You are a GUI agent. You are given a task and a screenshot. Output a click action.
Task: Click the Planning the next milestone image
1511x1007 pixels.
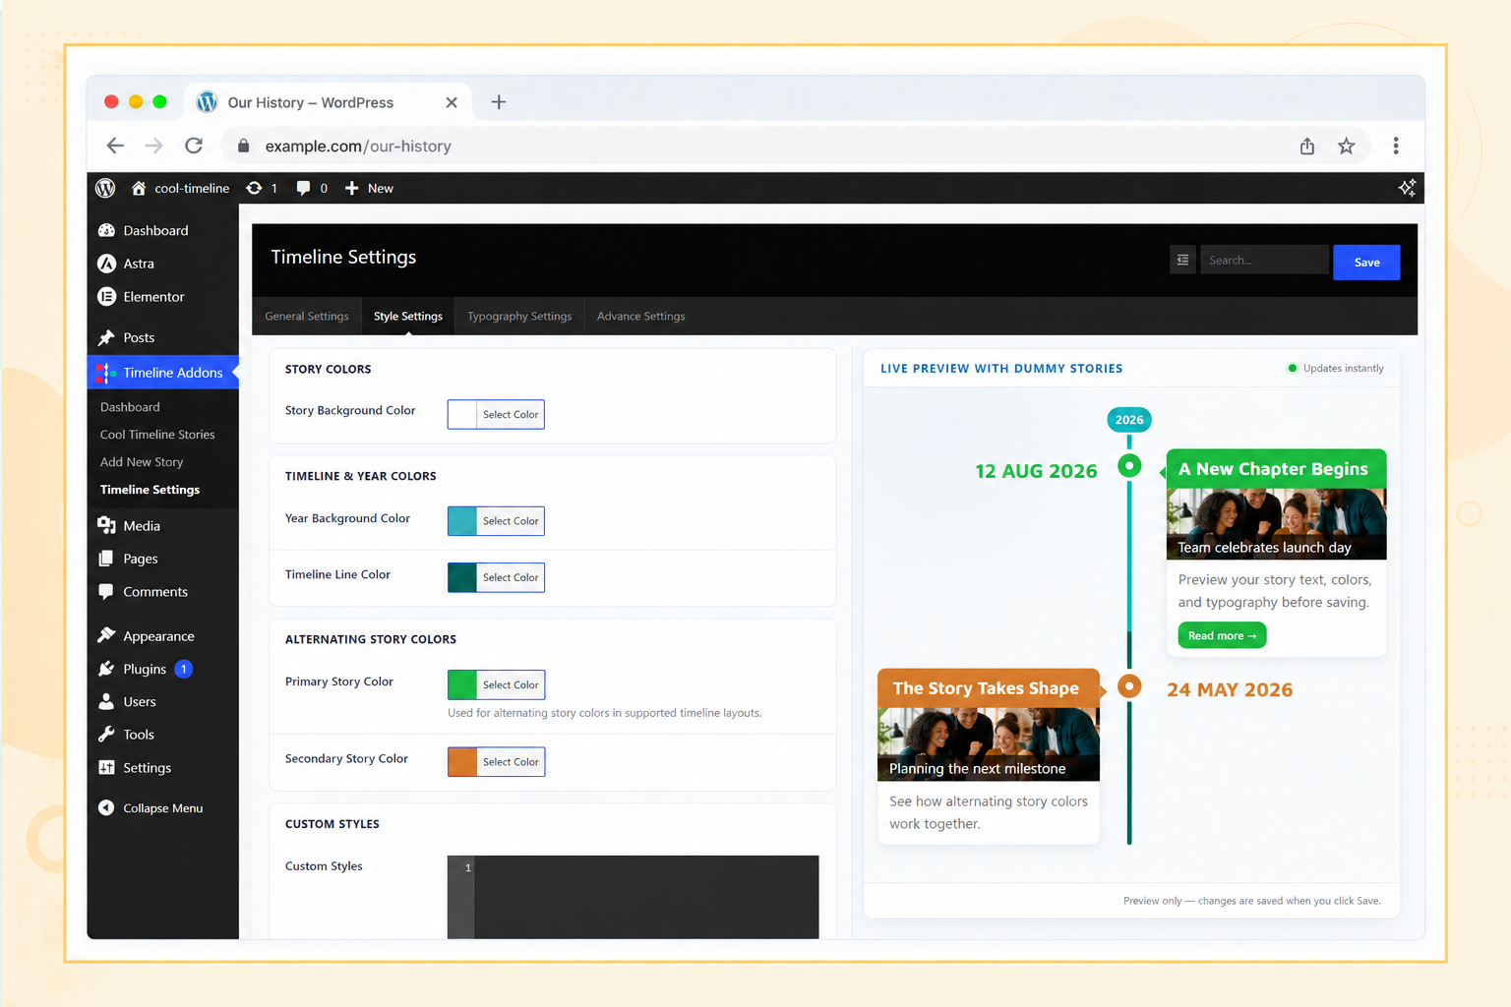coord(989,744)
